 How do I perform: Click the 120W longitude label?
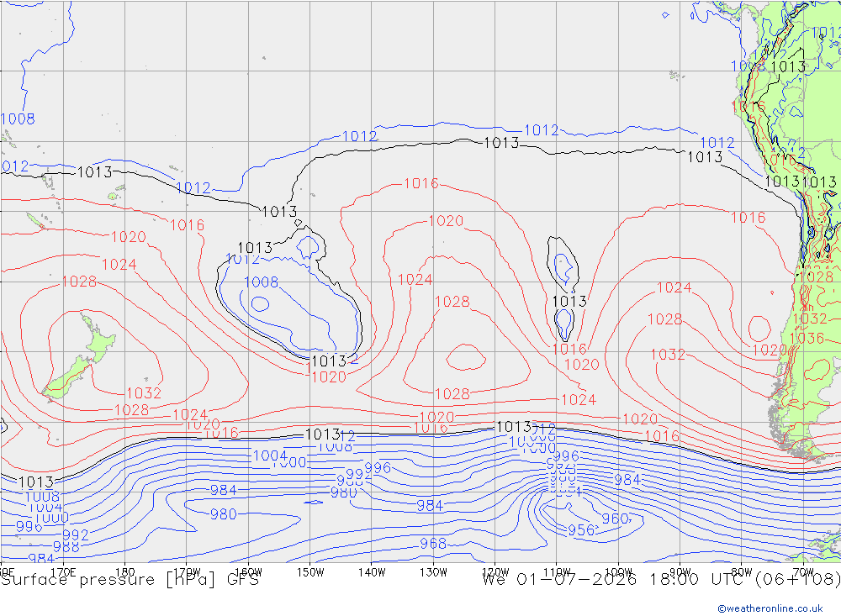point(495,572)
